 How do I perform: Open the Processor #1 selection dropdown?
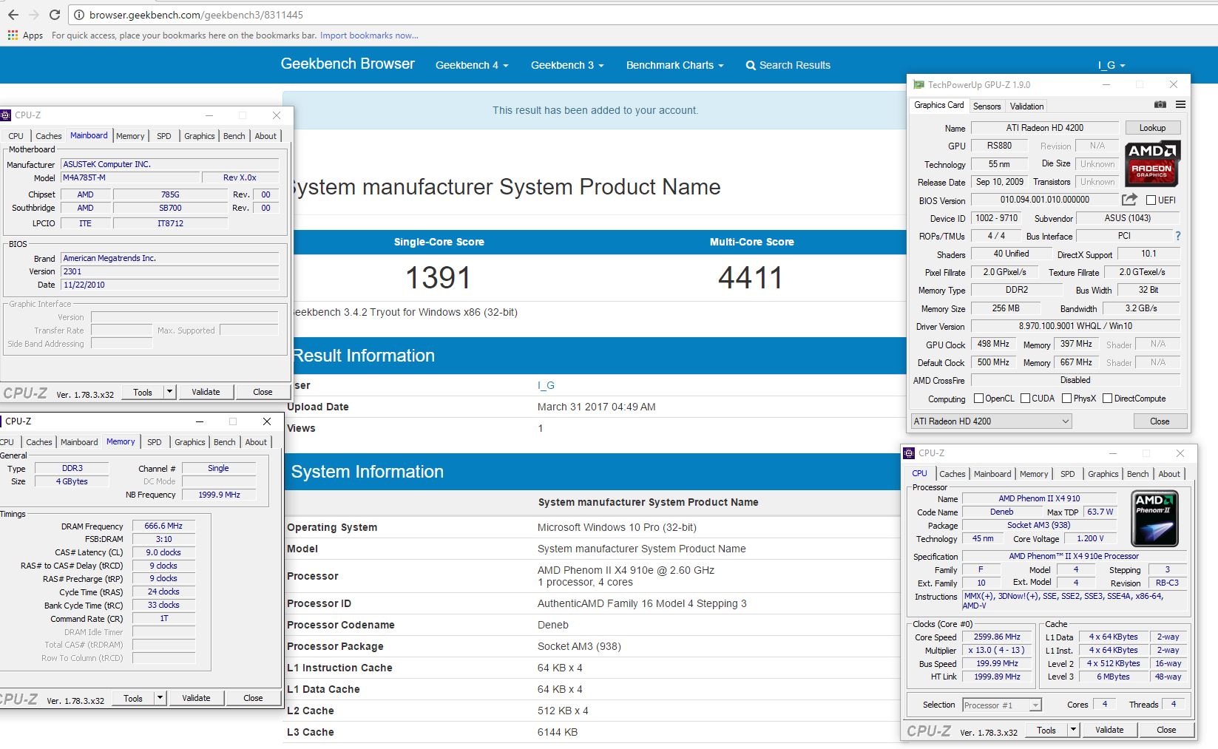pos(1002,705)
